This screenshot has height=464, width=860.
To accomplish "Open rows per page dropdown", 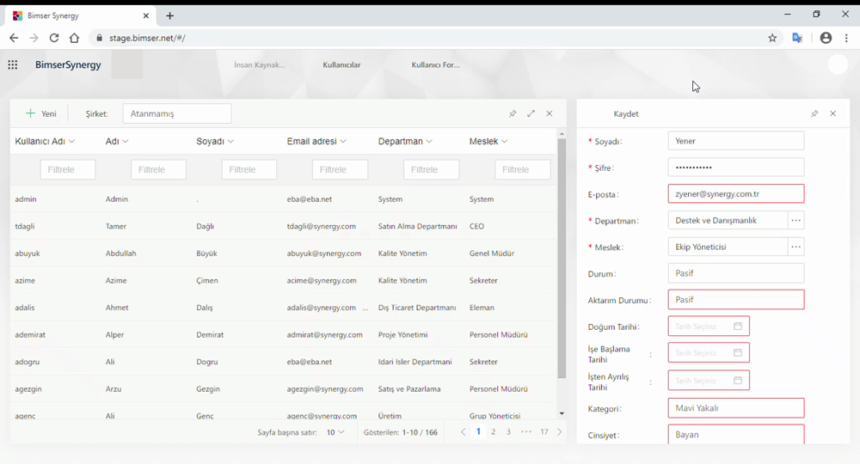I will point(335,432).
